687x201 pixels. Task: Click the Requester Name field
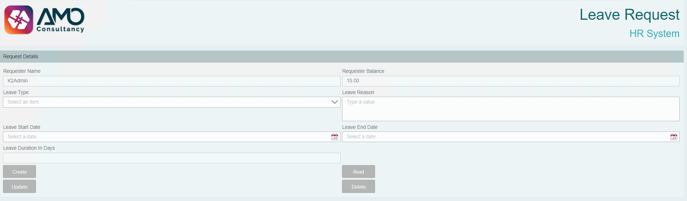172,81
